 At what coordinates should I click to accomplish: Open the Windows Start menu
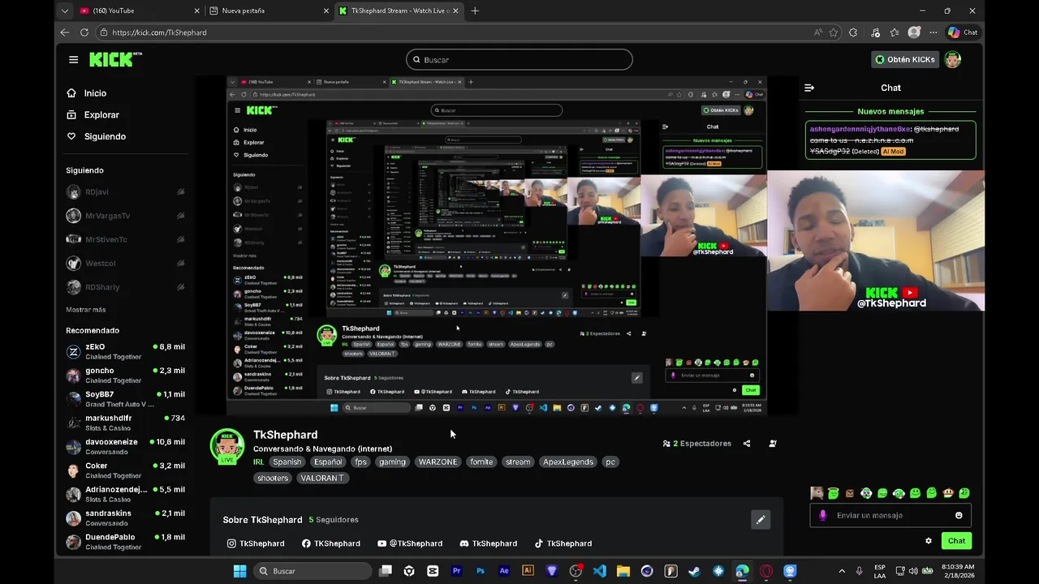click(239, 571)
